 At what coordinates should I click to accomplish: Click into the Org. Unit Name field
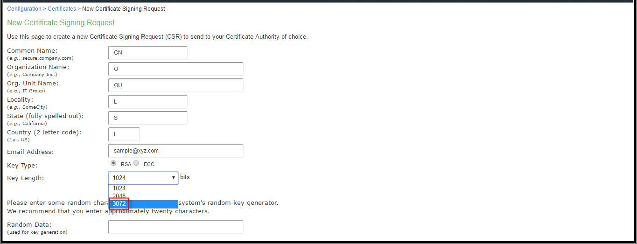(x=176, y=85)
